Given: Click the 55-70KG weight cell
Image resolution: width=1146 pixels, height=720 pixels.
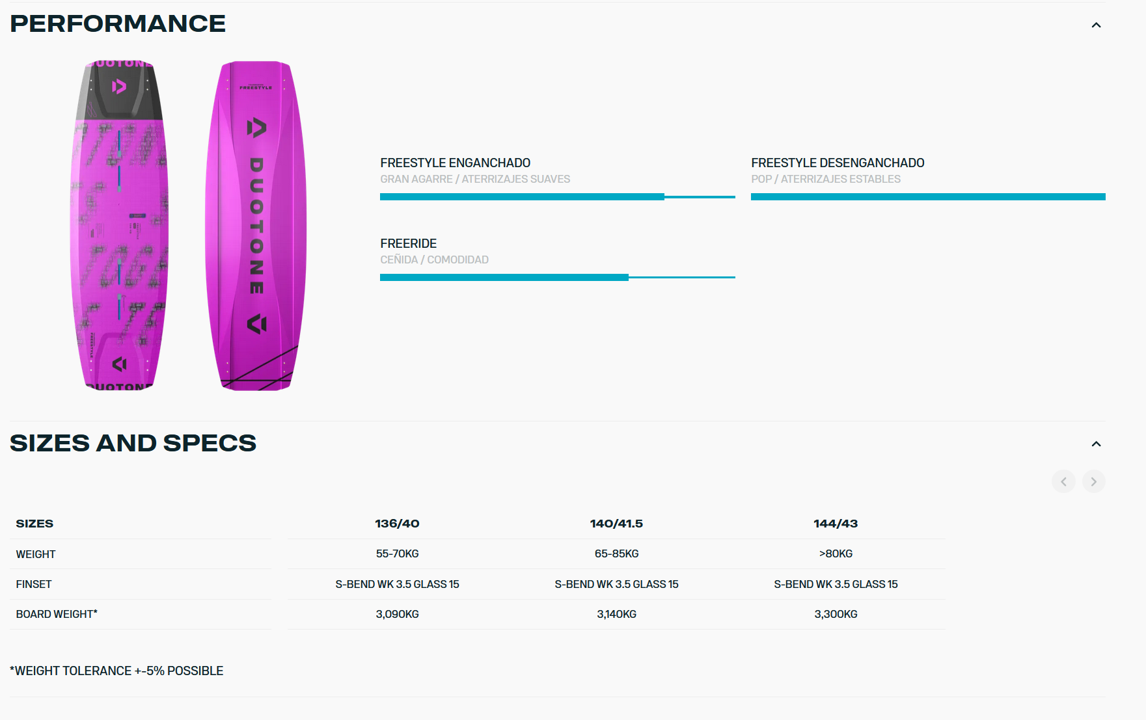Looking at the screenshot, I should (x=397, y=553).
